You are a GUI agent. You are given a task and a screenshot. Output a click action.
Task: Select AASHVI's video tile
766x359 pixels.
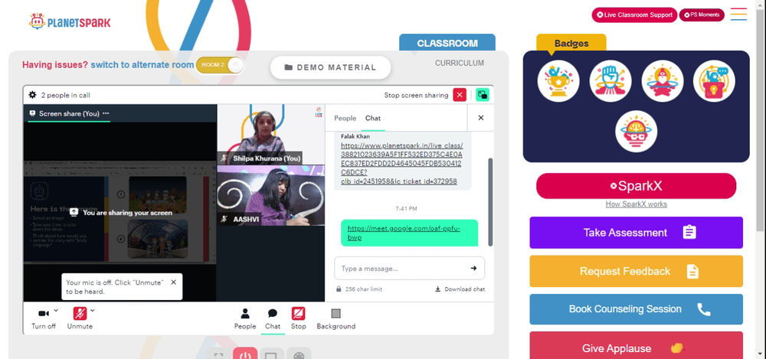tap(271, 195)
